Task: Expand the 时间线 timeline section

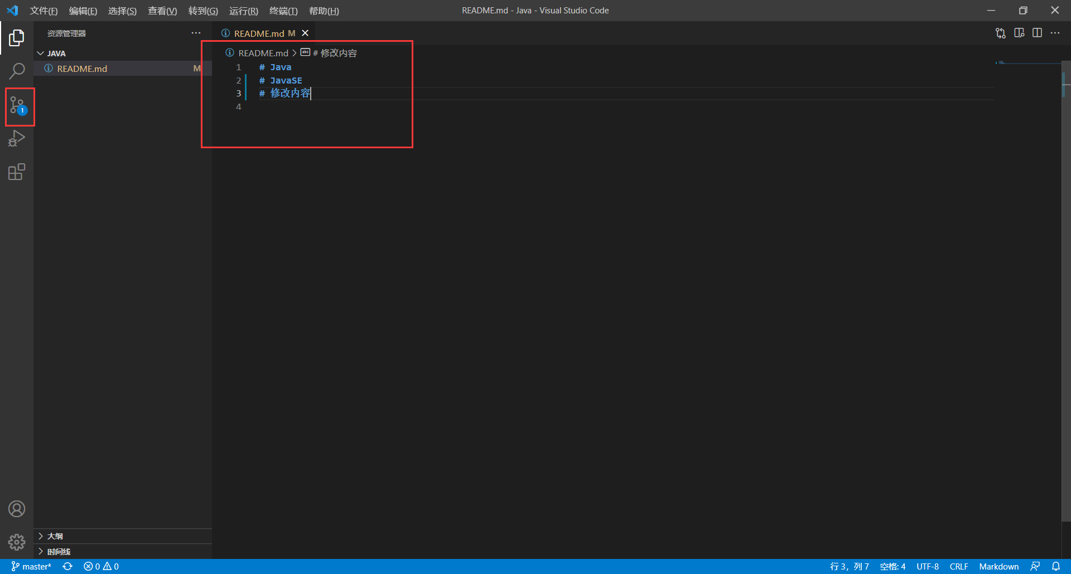Action: click(x=122, y=552)
